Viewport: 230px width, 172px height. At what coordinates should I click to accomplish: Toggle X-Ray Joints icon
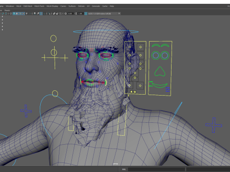pos(60,13)
